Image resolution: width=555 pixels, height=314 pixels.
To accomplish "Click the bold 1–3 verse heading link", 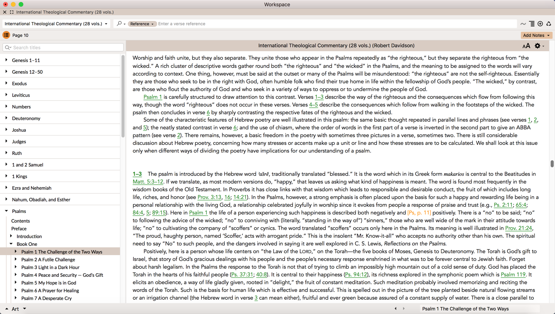I will coord(137,174).
